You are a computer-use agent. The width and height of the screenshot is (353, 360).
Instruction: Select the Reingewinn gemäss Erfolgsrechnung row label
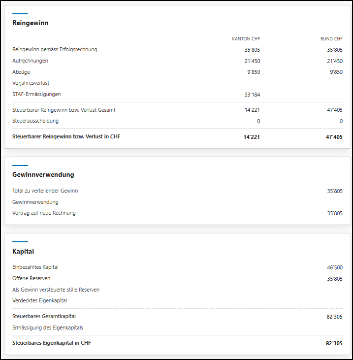(55, 49)
